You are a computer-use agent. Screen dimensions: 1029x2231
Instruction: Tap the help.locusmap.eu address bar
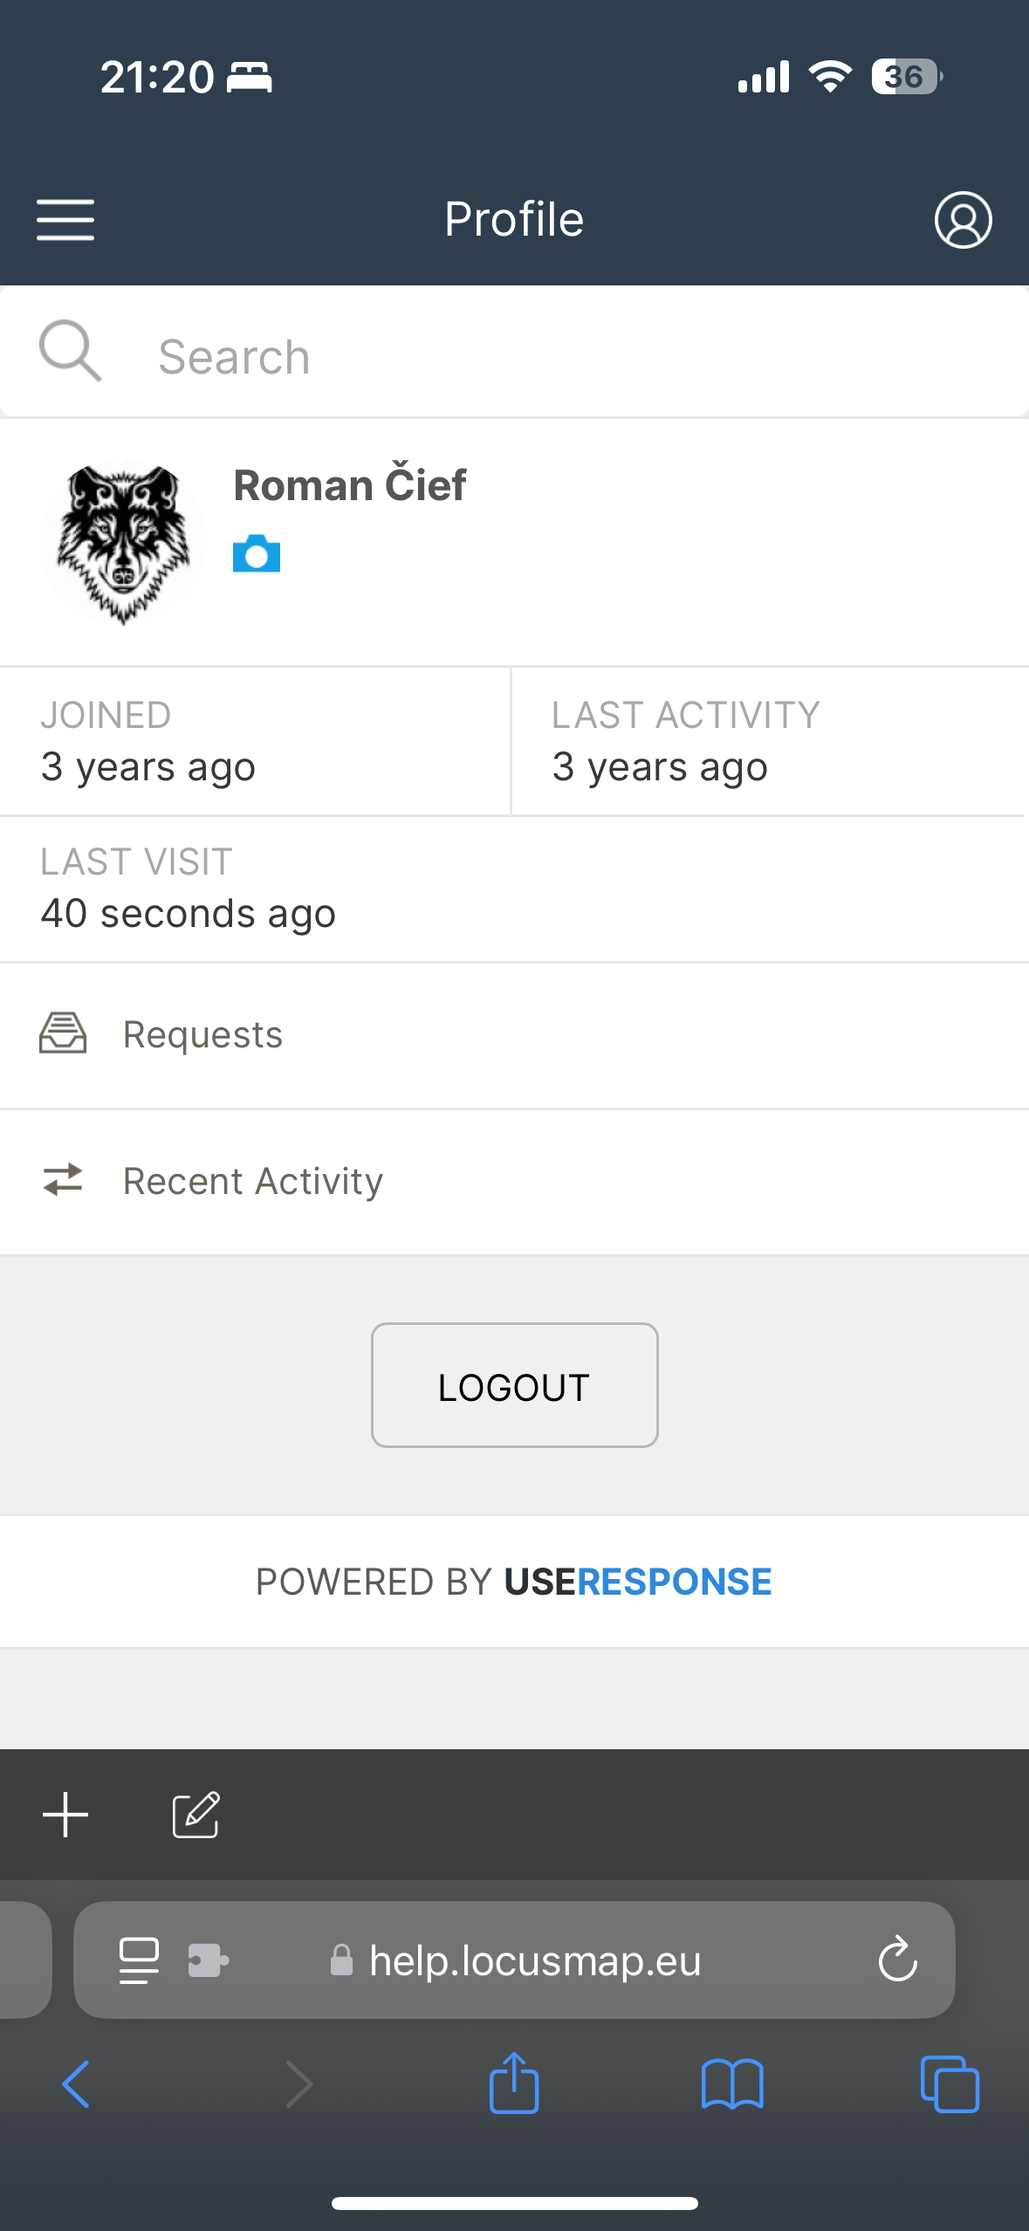[x=534, y=1960]
